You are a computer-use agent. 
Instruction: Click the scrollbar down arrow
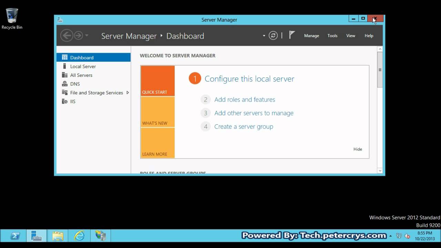click(380, 170)
